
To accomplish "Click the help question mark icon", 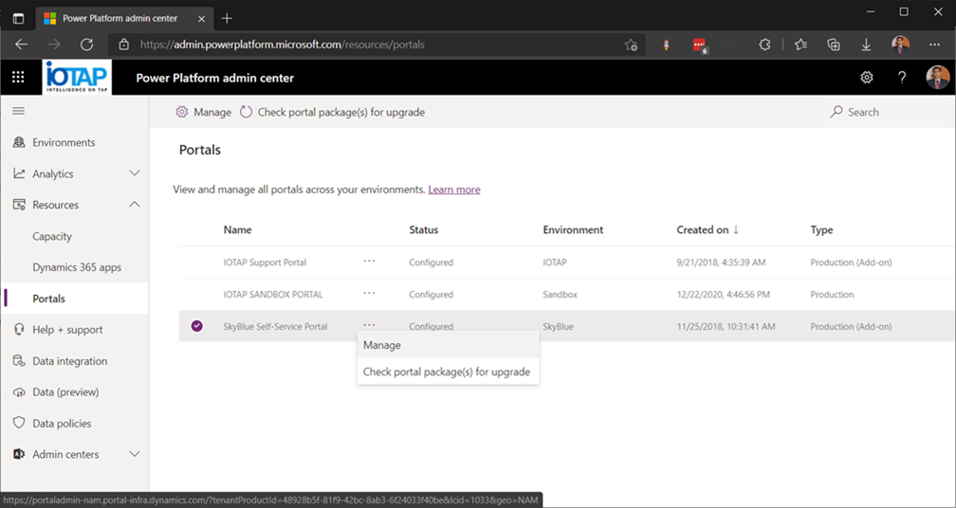I will [x=902, y=78].
